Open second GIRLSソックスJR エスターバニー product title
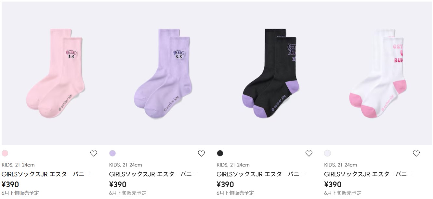The image size is (433, 199). (x=153, y=174)
